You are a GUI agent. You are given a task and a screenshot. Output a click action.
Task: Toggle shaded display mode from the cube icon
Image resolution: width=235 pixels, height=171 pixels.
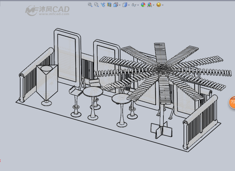point(125,4)
